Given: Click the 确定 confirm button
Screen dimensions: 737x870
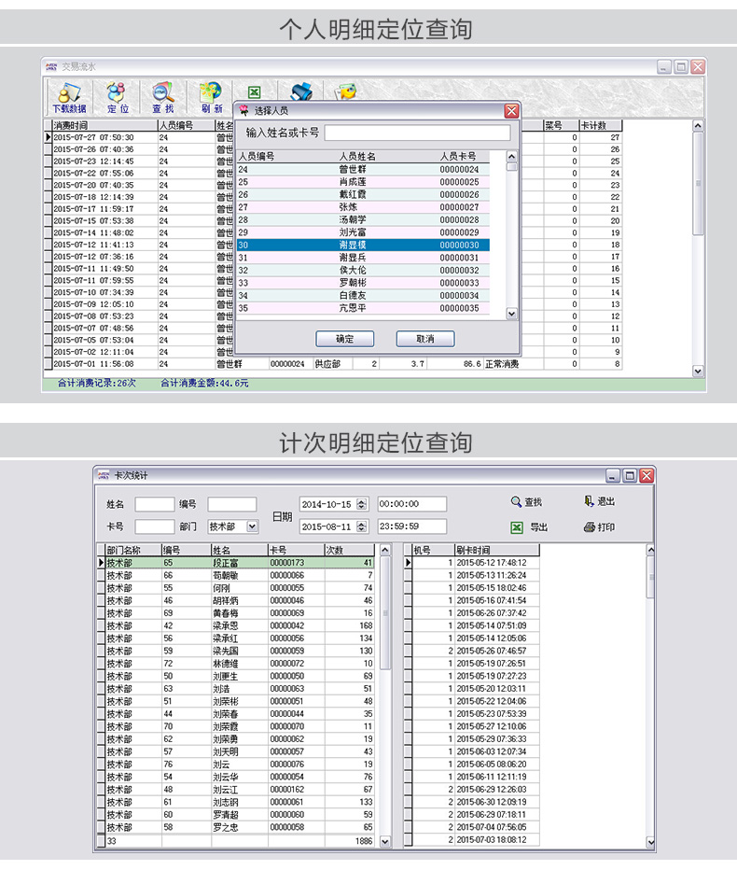Looking at the screenshot, I should pyautogui.click(x=344, y=338).
